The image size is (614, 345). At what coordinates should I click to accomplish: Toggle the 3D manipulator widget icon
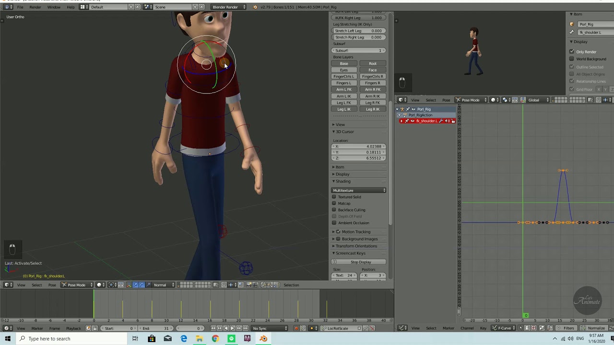click(129, 285)
